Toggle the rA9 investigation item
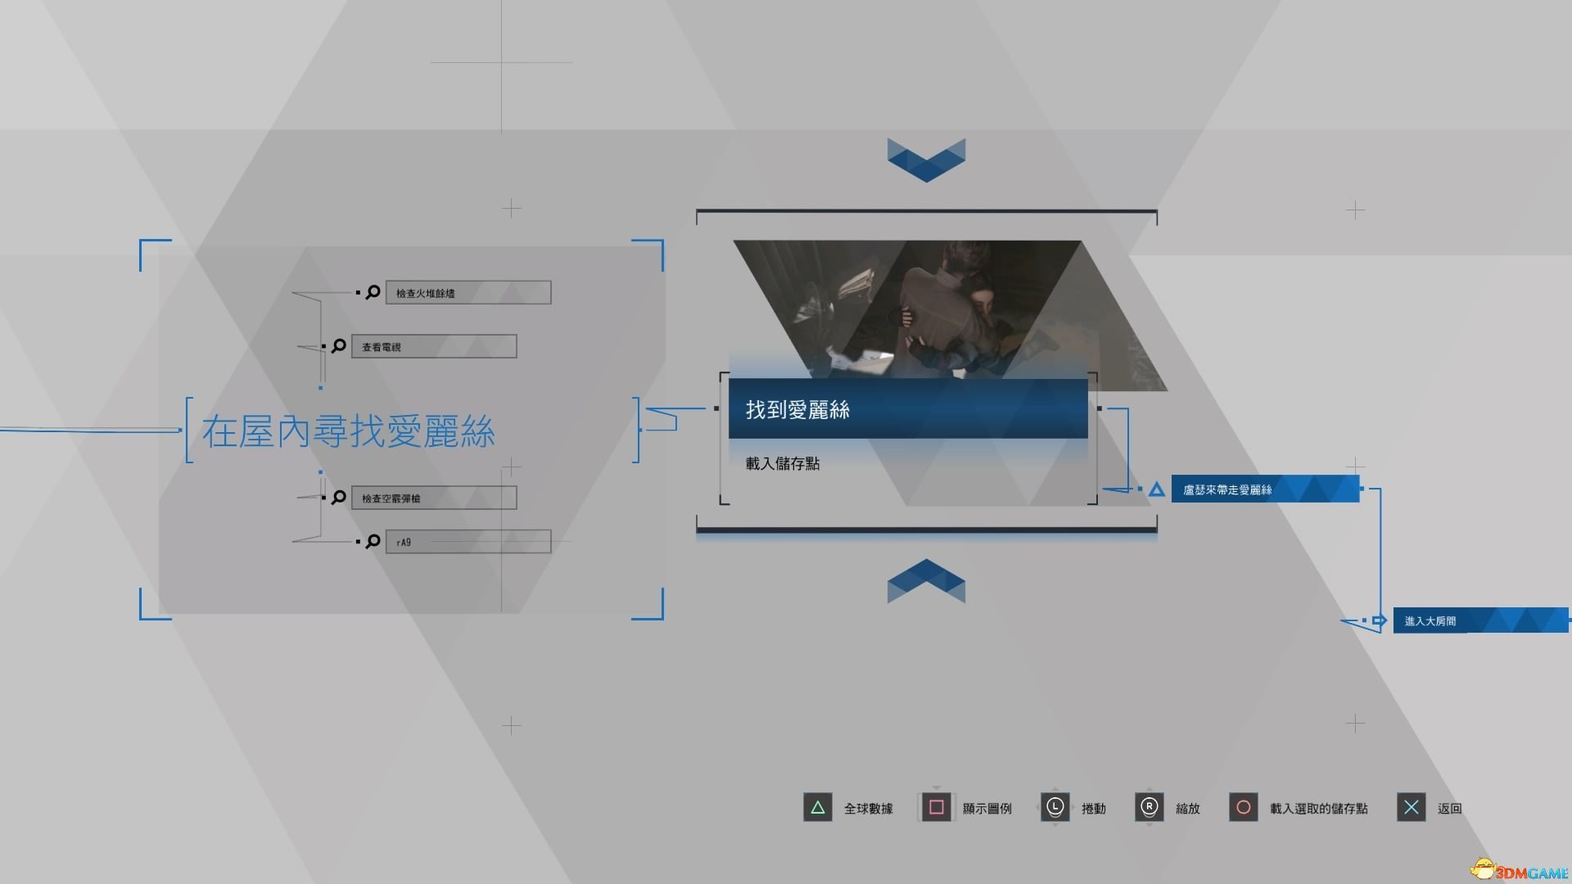Screen dimensions: 1572x884 coord(467,541)
